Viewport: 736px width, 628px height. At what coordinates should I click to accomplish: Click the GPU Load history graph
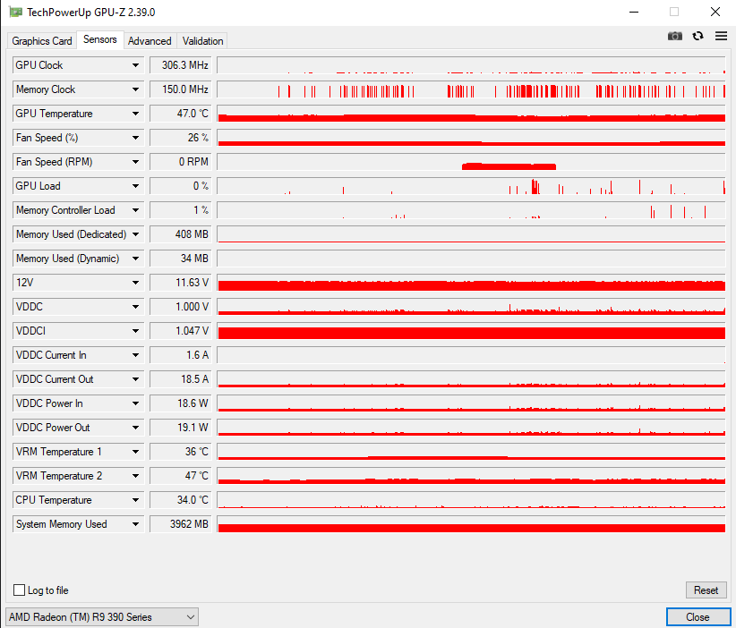coord(471,186)
